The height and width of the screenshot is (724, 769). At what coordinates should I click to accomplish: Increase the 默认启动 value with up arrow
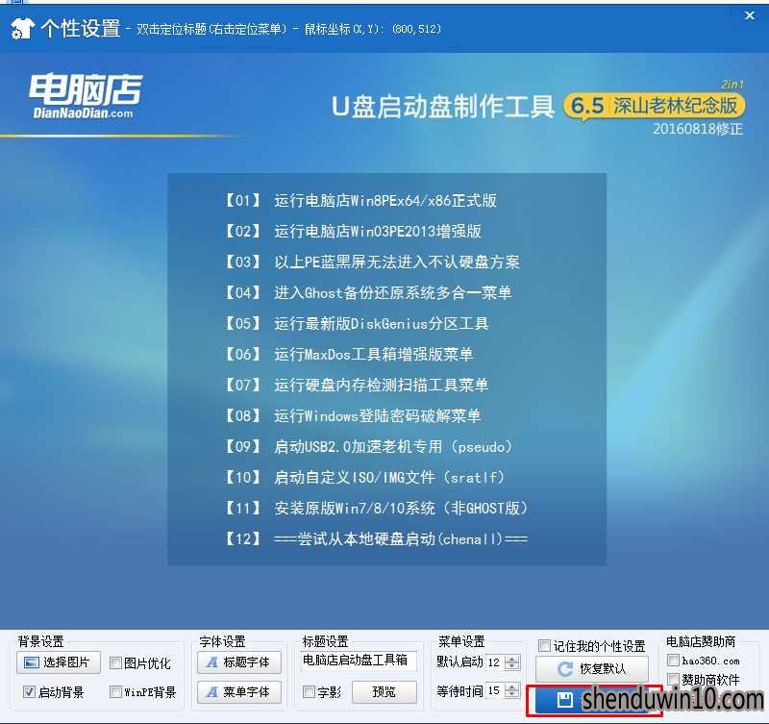pyautogui.click(x=512, y=659)
